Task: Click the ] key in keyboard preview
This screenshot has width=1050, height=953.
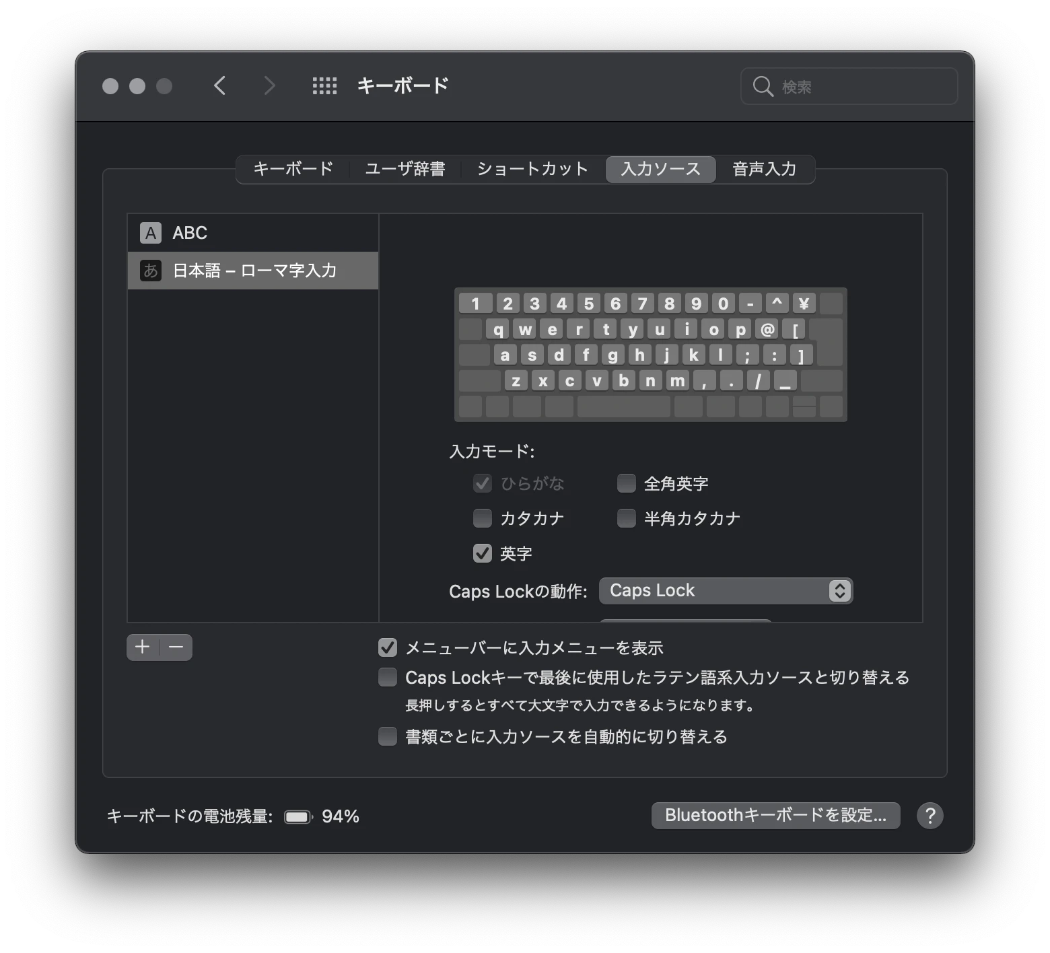Action: pos(801,355)
